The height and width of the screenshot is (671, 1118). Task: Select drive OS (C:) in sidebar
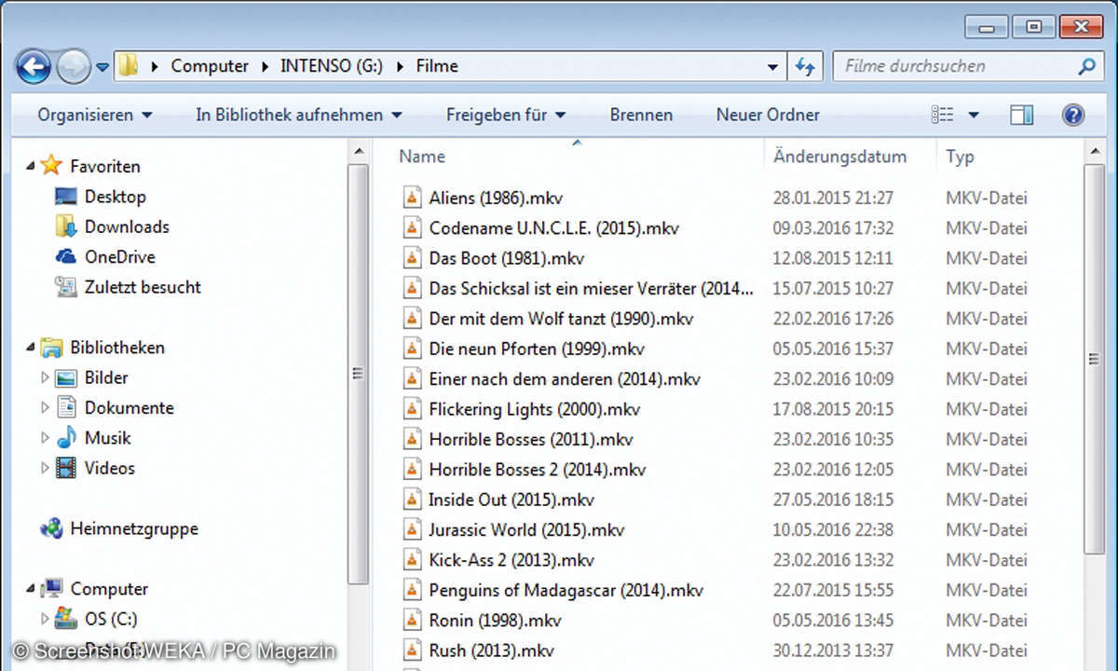click(x=111, y=619)
